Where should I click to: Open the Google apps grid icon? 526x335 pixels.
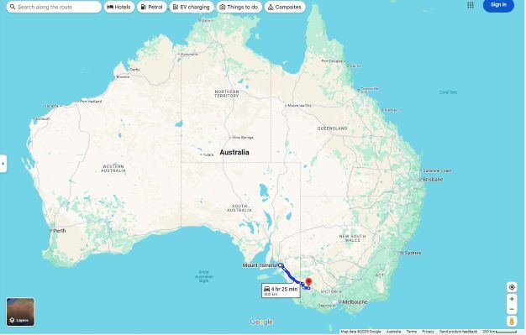pyautogui.click(x=471, y=5)
